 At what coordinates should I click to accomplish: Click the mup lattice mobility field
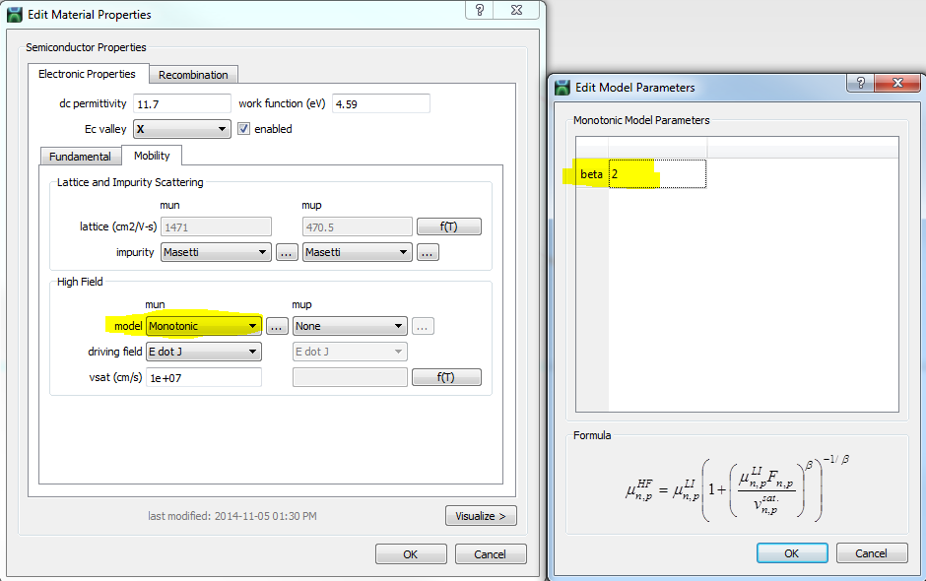pyautogui.click(x=358, y=226)
